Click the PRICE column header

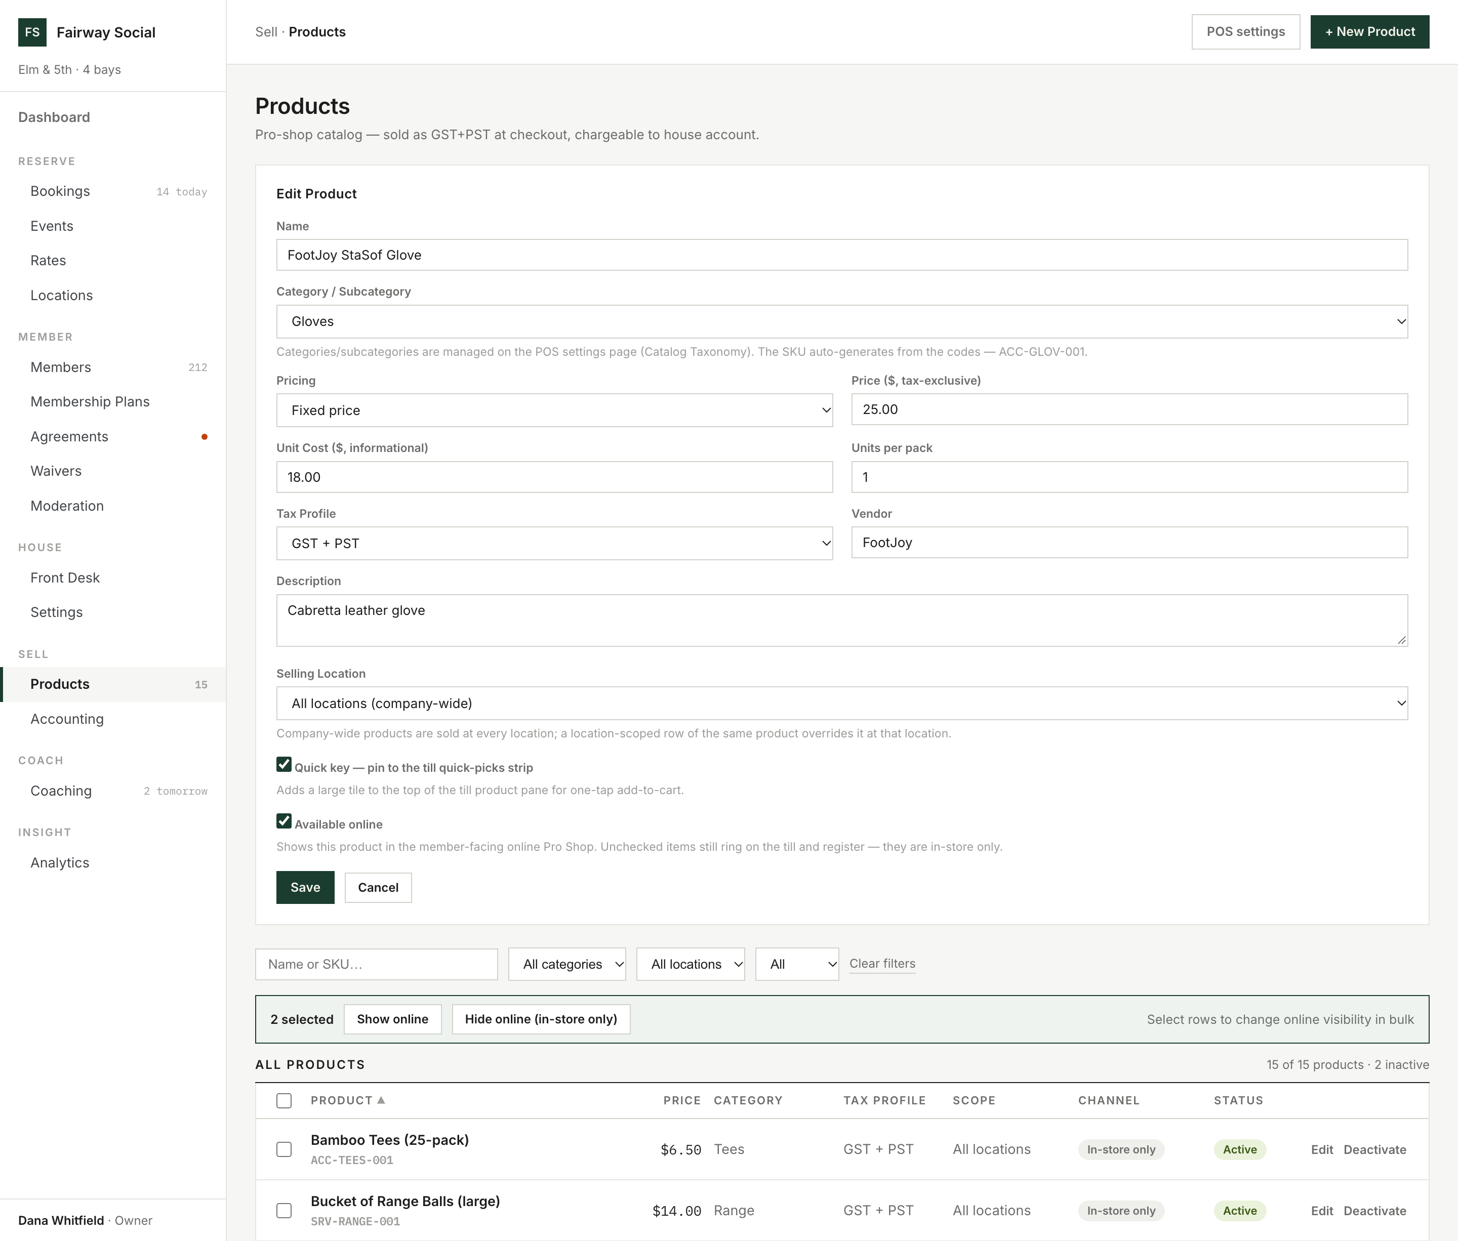(x=682, y=1100)
